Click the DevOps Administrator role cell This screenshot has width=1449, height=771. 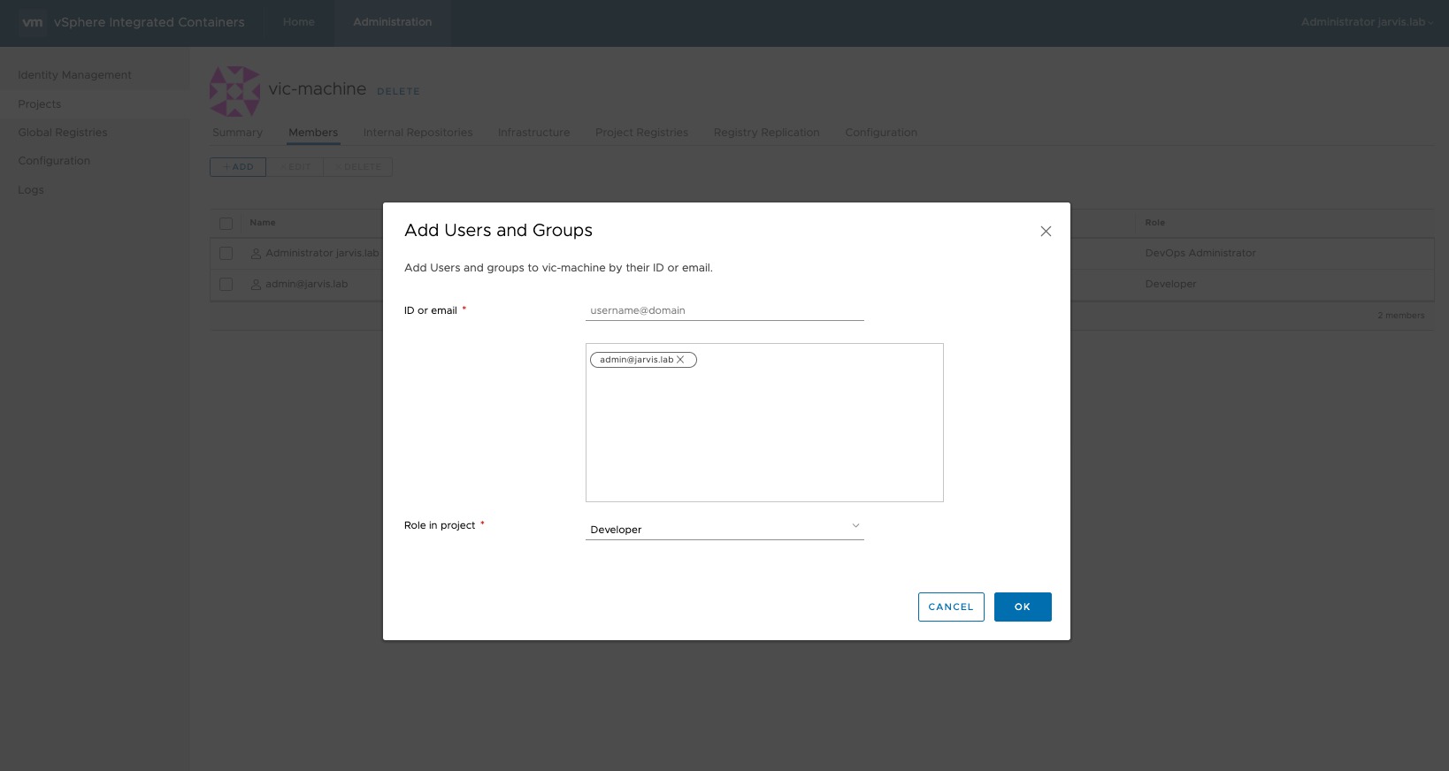pyautogui.click(x=1200, y=253)
